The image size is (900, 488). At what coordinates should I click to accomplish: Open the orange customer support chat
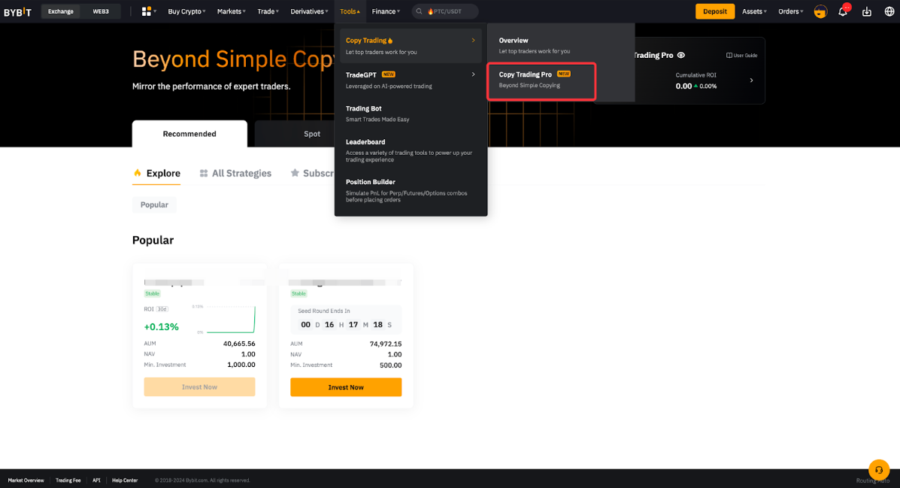(878, 469)
